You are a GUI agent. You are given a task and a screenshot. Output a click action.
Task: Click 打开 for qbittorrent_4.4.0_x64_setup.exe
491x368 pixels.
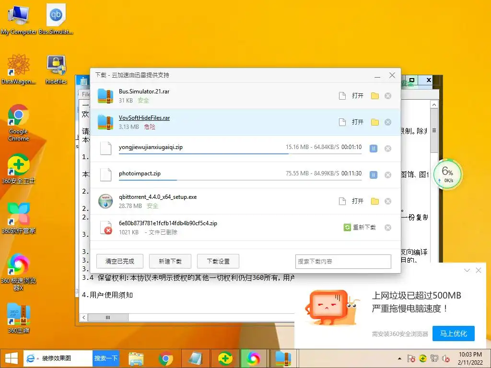(358, 201)
